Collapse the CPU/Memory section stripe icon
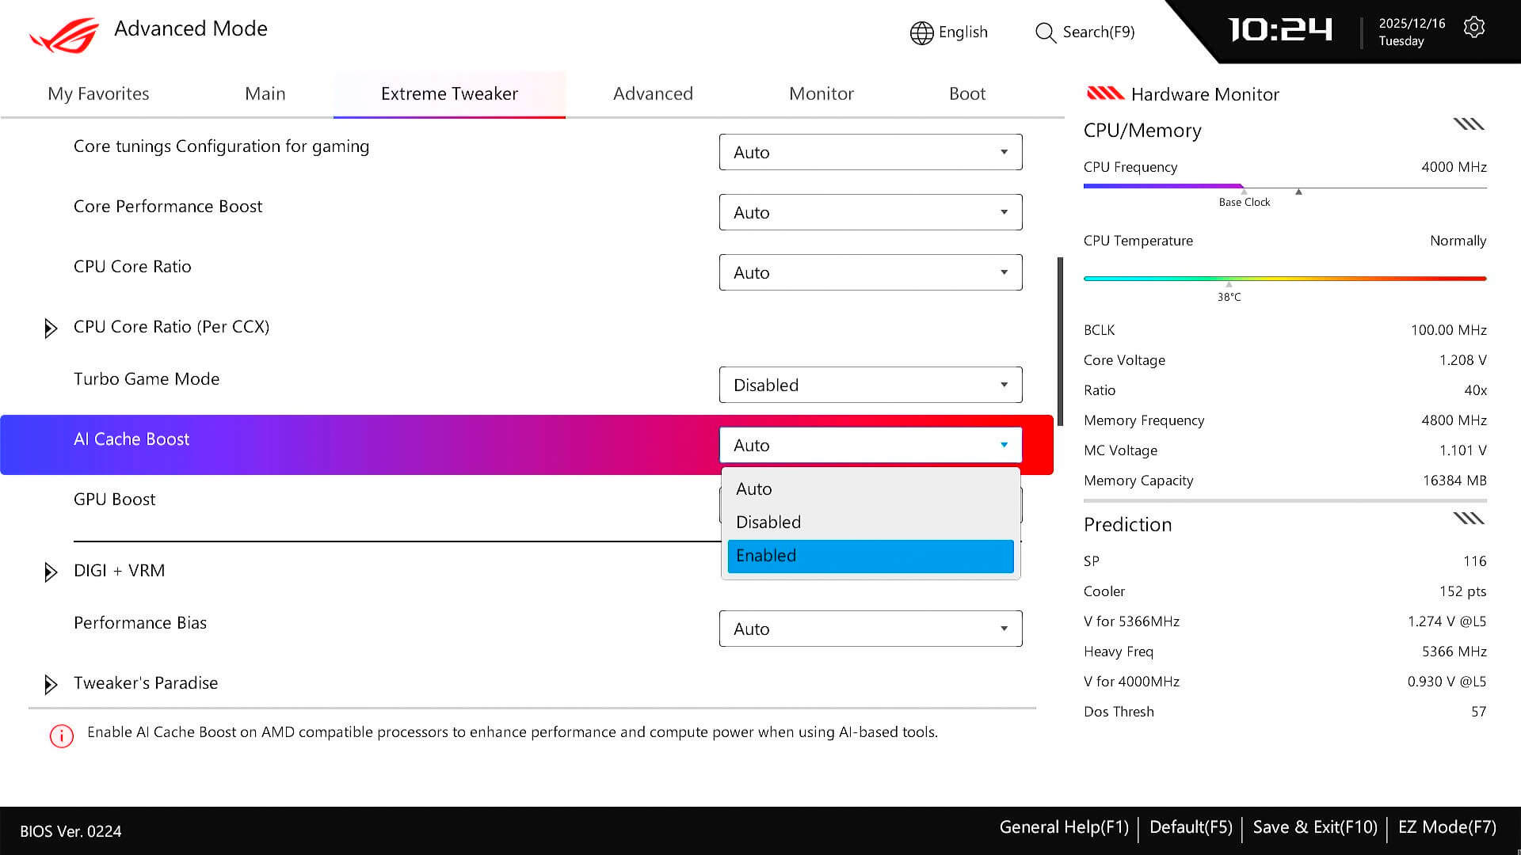The image size is (1521, 855). (x=1468, y=124)
